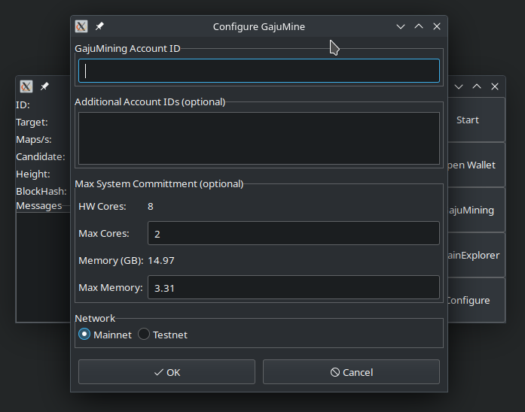
Task: Confirm settings with the OK button
Action: click(x=166, y=372)
